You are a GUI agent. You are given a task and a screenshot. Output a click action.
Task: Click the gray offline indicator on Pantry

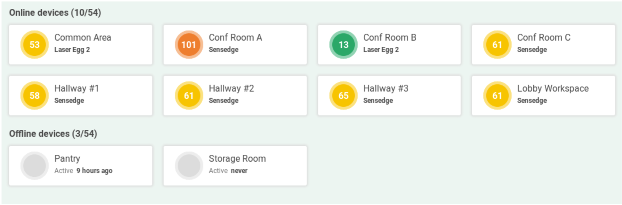pyautogui.click(x=34, y=165)
